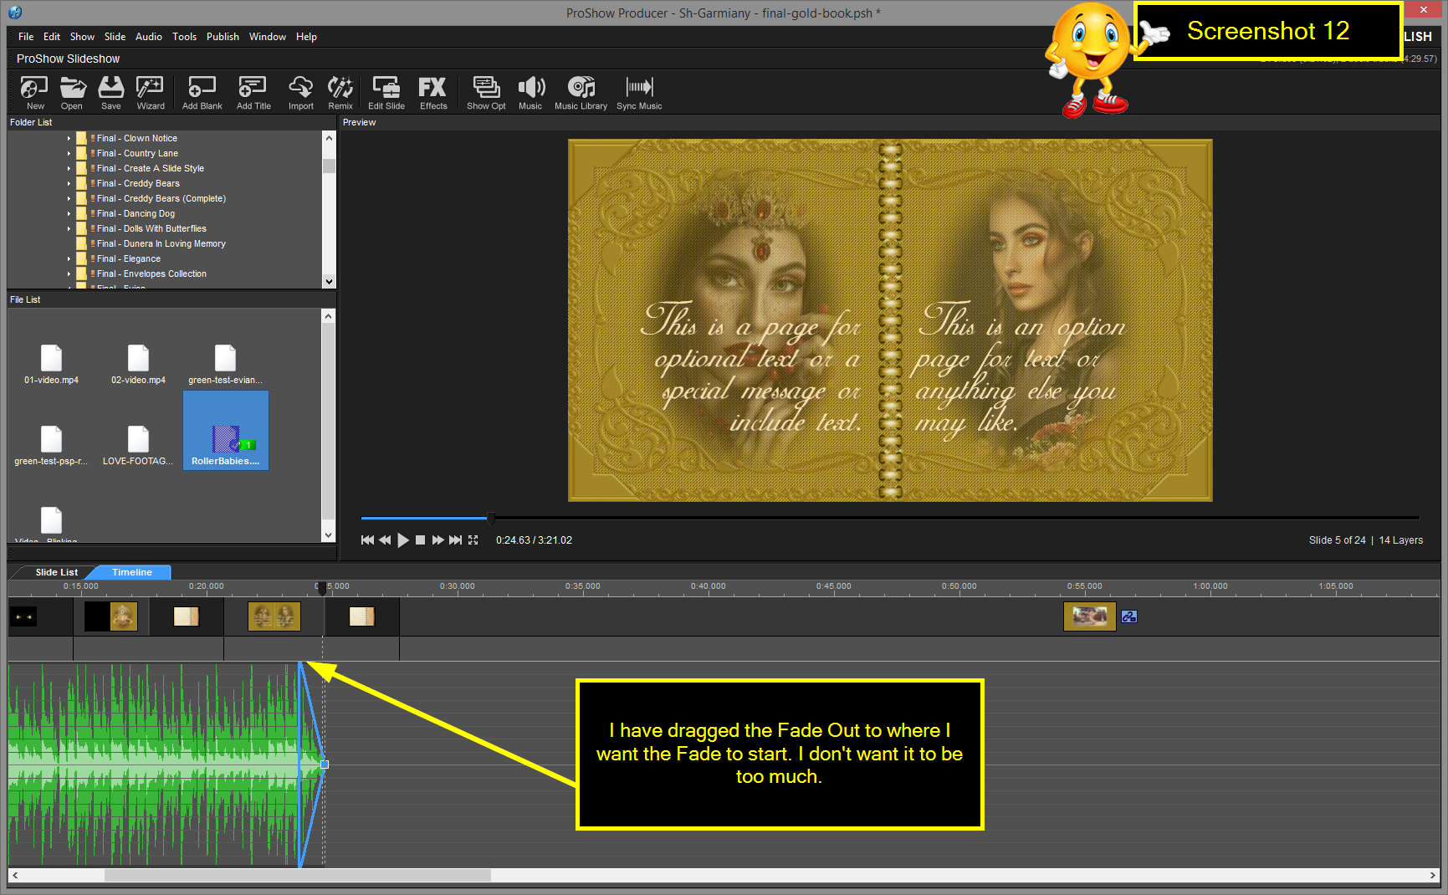Select the slide thumbnail near 0:55
Screen dimensions: 1448x895
pyautogui.click(x=1089, y=616)
